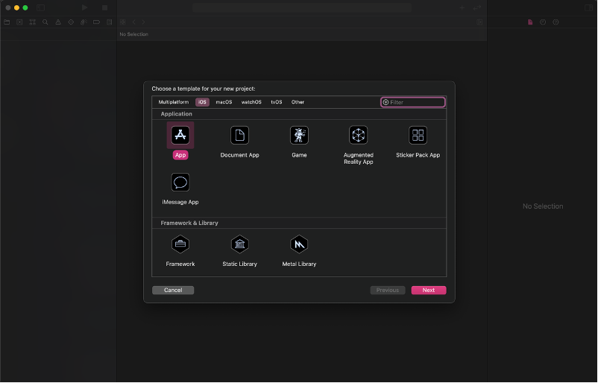Open the Issue navigator warning icon
The width and height of the screenshot is (598, 383).
click(58, 22)
